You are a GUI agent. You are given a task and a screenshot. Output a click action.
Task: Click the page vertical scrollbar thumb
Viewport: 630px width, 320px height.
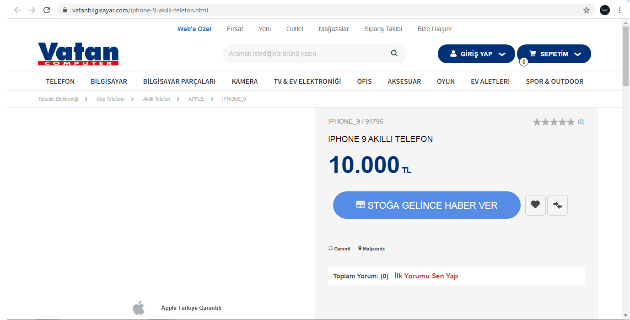pos(626,56)
